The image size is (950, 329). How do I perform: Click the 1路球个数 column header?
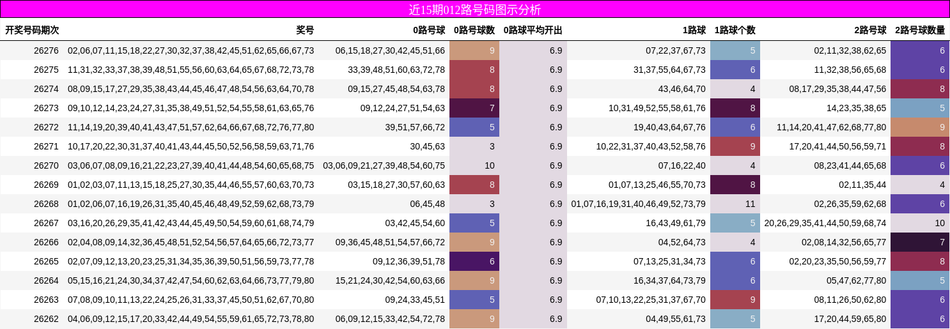(735, 30)
